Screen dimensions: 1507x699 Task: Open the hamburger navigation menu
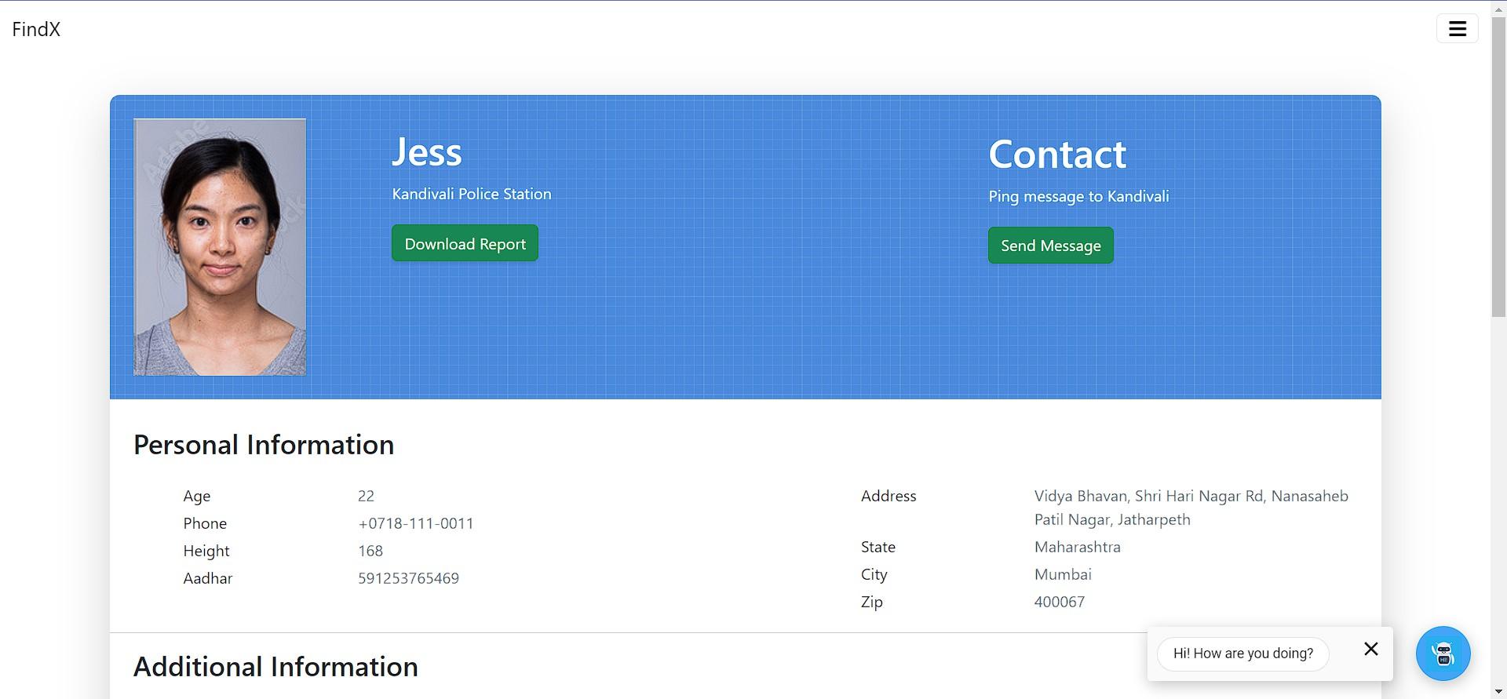1457,29
